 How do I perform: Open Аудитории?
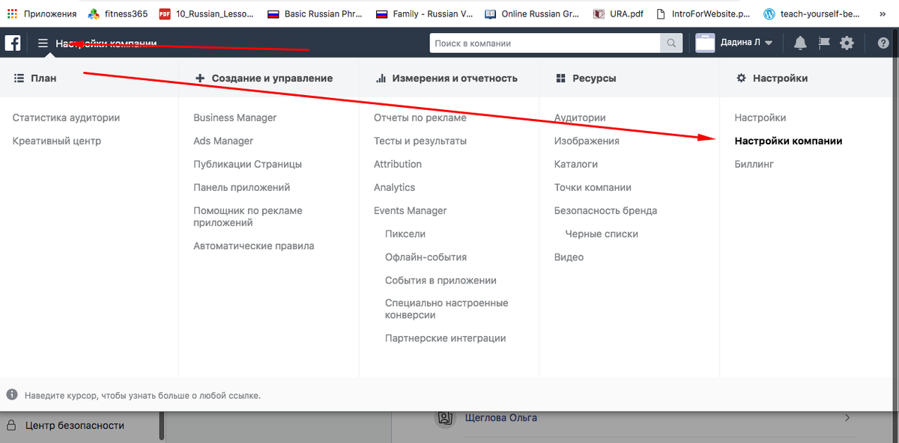pyautogui.click(x=580, y=117)
